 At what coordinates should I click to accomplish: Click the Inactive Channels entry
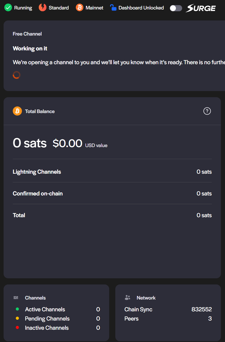(47, 328)
